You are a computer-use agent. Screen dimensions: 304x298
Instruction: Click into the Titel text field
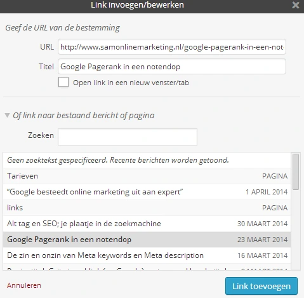tap(172, 67)
